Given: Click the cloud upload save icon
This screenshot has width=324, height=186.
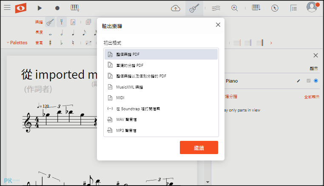Looking at the screenshot, I should [x=176, y=8].
